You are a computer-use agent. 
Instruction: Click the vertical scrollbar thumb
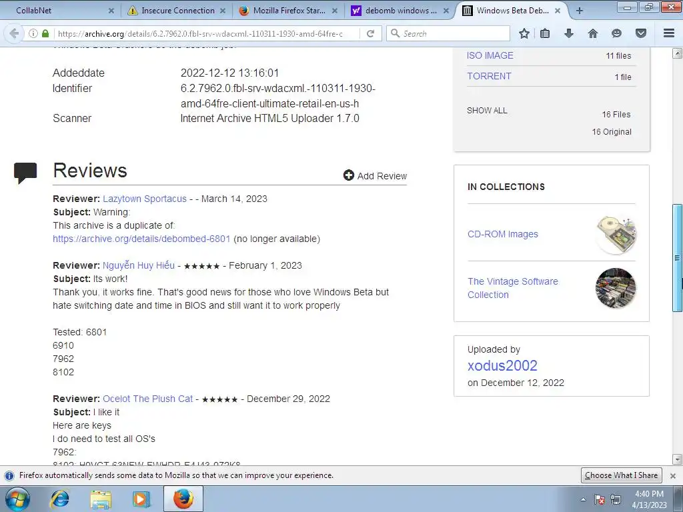click(x=677, y=258)
